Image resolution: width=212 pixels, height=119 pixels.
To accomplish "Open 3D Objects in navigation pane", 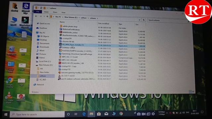I will tap(43, 36).
